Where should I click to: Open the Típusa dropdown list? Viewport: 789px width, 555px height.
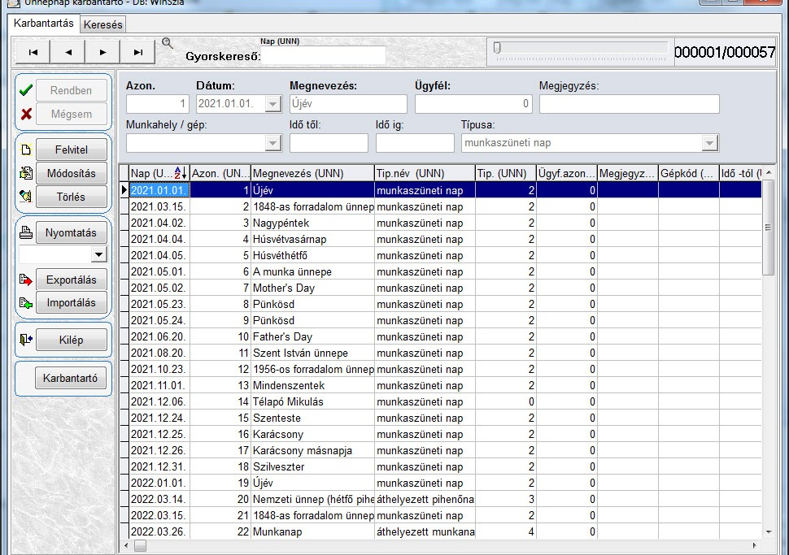point(709,143)
